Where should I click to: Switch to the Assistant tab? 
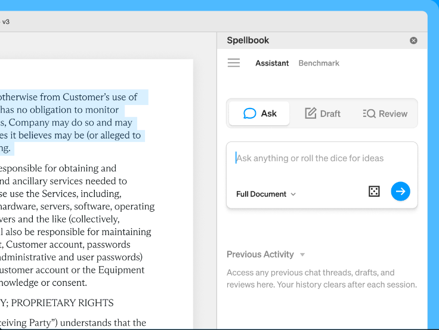(x=272, y=63)
